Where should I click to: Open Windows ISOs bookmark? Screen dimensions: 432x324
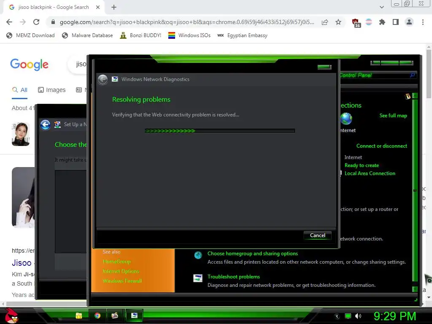[x=189, y=35]
